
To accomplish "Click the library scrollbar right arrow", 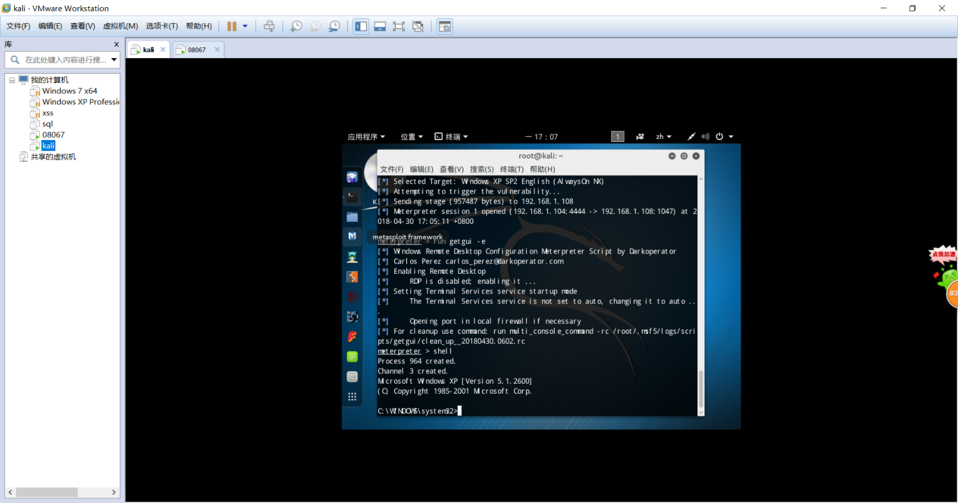I will (x=114, y=492).
